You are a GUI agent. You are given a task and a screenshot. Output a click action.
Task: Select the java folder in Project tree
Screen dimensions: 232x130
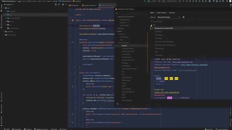click(11, 15)
